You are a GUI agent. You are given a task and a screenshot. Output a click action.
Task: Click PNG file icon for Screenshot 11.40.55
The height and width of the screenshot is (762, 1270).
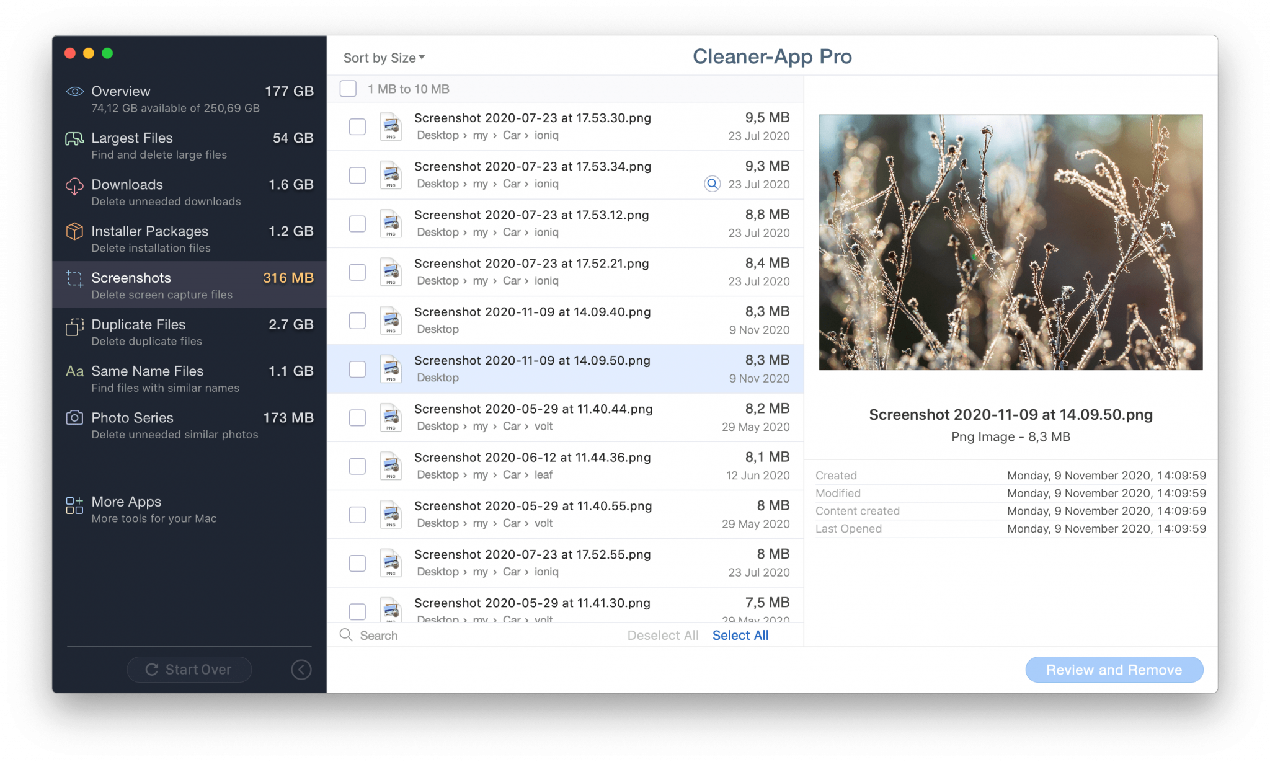(x=391, y=515)
